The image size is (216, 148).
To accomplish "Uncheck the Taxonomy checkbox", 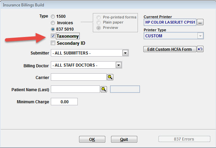I will tap(53, 36).
